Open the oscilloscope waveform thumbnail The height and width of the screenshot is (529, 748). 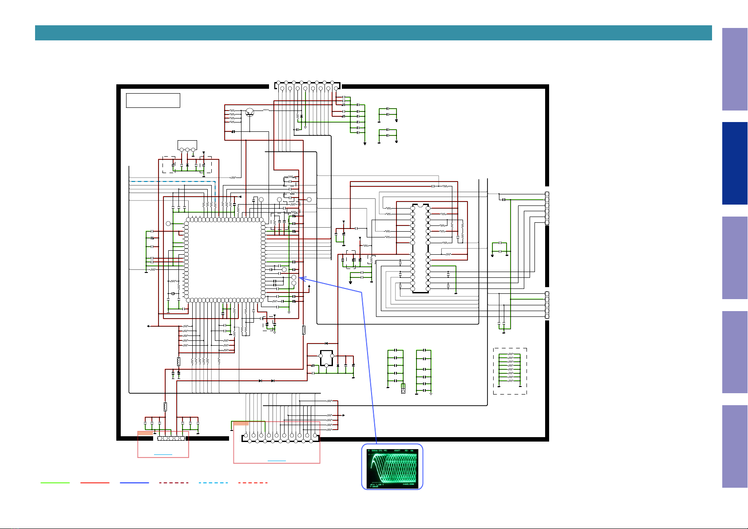point(392,467)
